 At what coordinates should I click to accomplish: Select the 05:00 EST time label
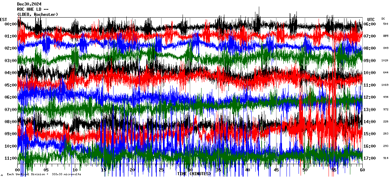[10, 85]
